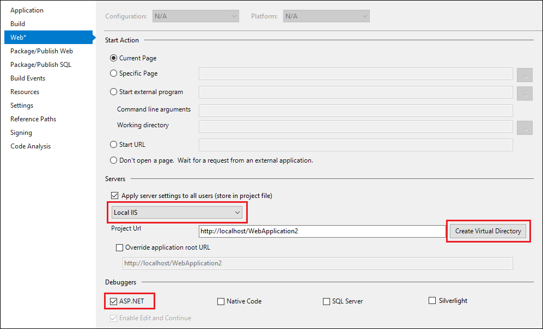Browse for a Specific Page file

click(524, 74)
